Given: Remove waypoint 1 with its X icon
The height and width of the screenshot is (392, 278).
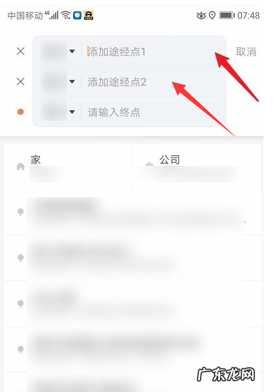Looking at the screenshot, I should [x=21, y=51].
